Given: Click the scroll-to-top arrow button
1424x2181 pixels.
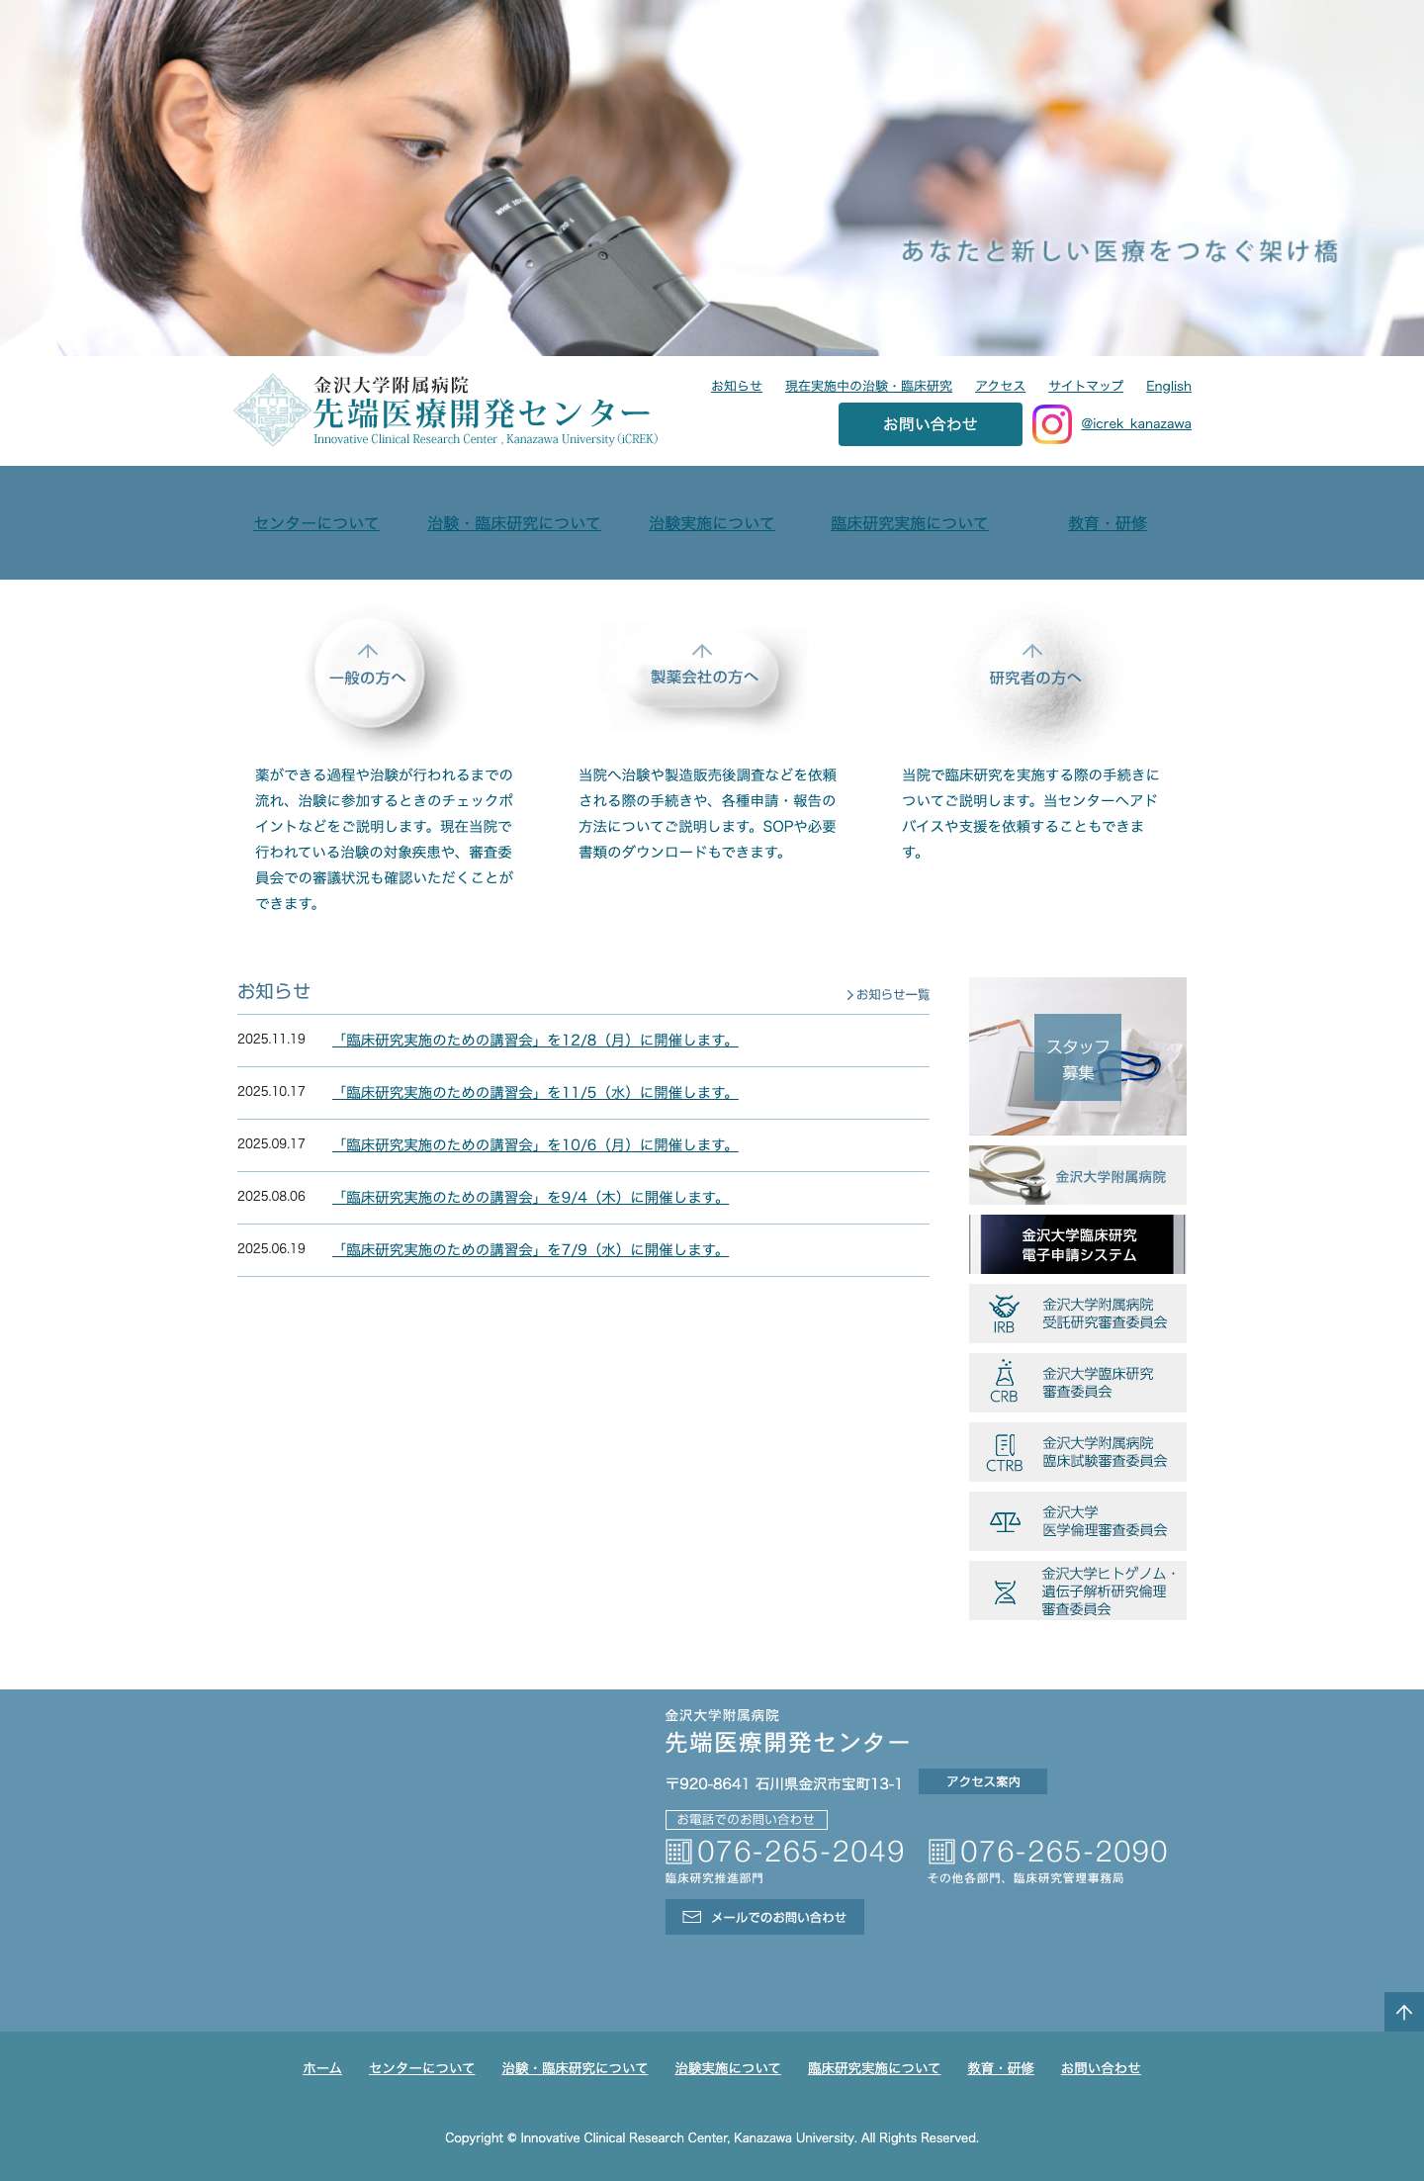Looking at the screenshot, I should coord(1404,2012).
